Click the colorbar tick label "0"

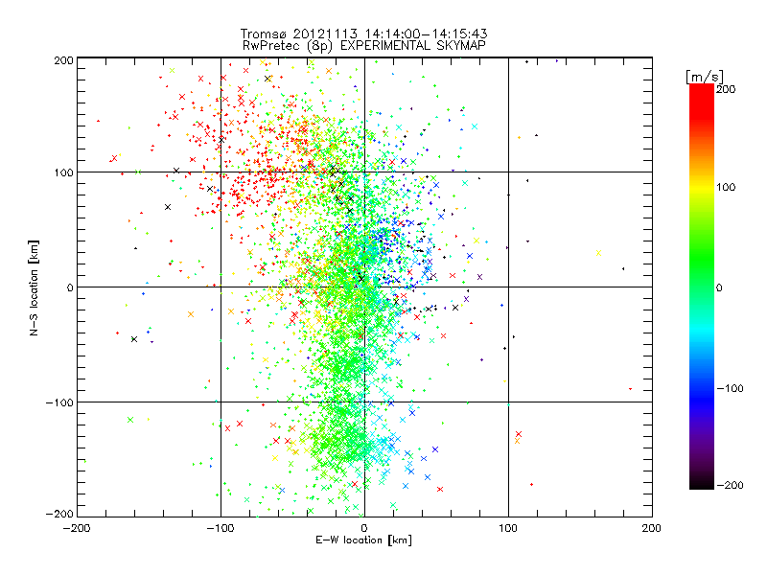(719, 288)
